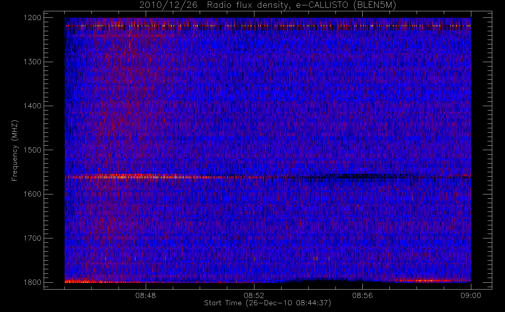The height and width of the screenshot is (312, 505).
Task: Click the 'Frequency (MHz)' axis label
Action: (x=15, y=150)
